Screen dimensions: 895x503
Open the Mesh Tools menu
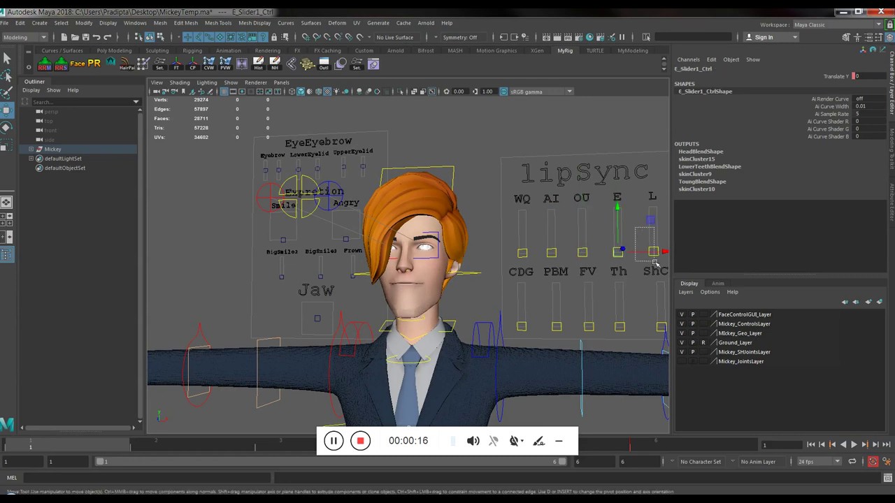point(218,23)
